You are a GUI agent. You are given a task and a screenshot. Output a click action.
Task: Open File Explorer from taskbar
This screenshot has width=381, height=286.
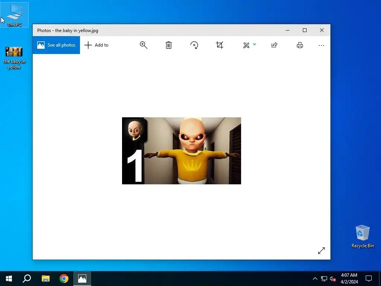[x=45, y=279]
